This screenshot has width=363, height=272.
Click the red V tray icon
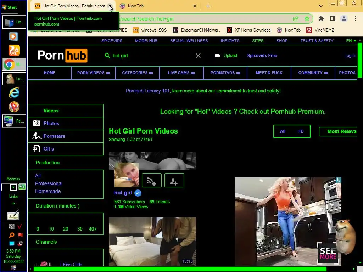click(x=20, y=226)
